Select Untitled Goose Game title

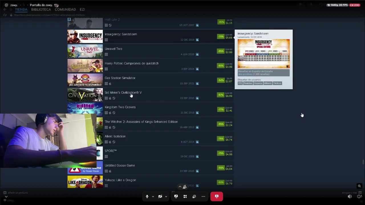tap(120, 165)
